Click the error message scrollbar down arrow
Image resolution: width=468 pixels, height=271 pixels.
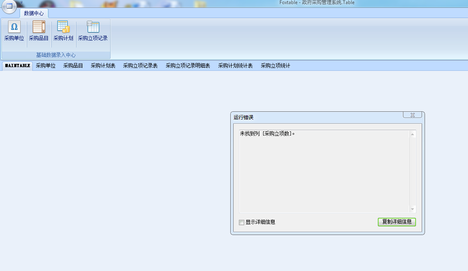tap(412, 209)
